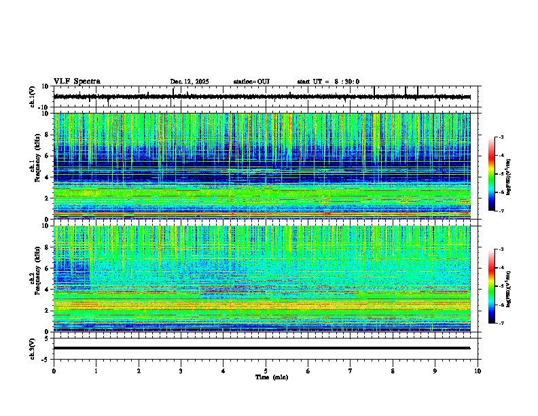The image size is (538, 416).
Task: Click the "8" kHz tick of ch.1 spectrogram
Action: pos(48,135)
